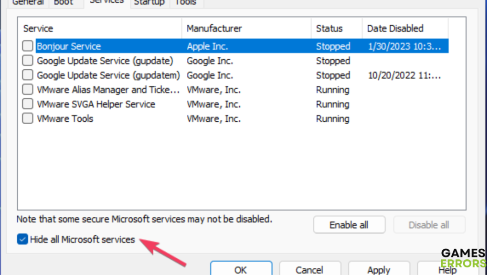Check VMware SVGA Helper Service box

point(28,104)
